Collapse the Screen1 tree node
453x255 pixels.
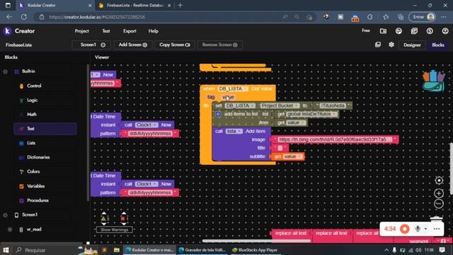tap(5, 215)
